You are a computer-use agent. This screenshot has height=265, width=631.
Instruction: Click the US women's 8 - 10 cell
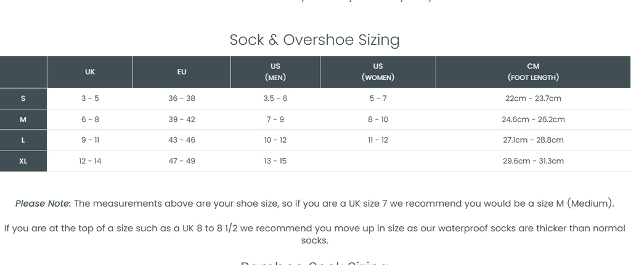tap(378, 119)
